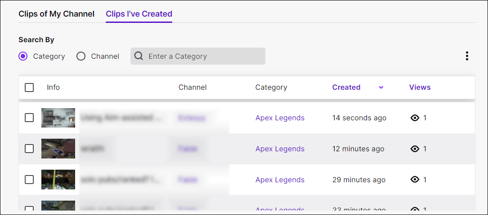Image resolution: width=488 pixels, height=215 pixels.
Task: Click the '14 seconds ago' timestamp
Action: [x=359, y=118]
